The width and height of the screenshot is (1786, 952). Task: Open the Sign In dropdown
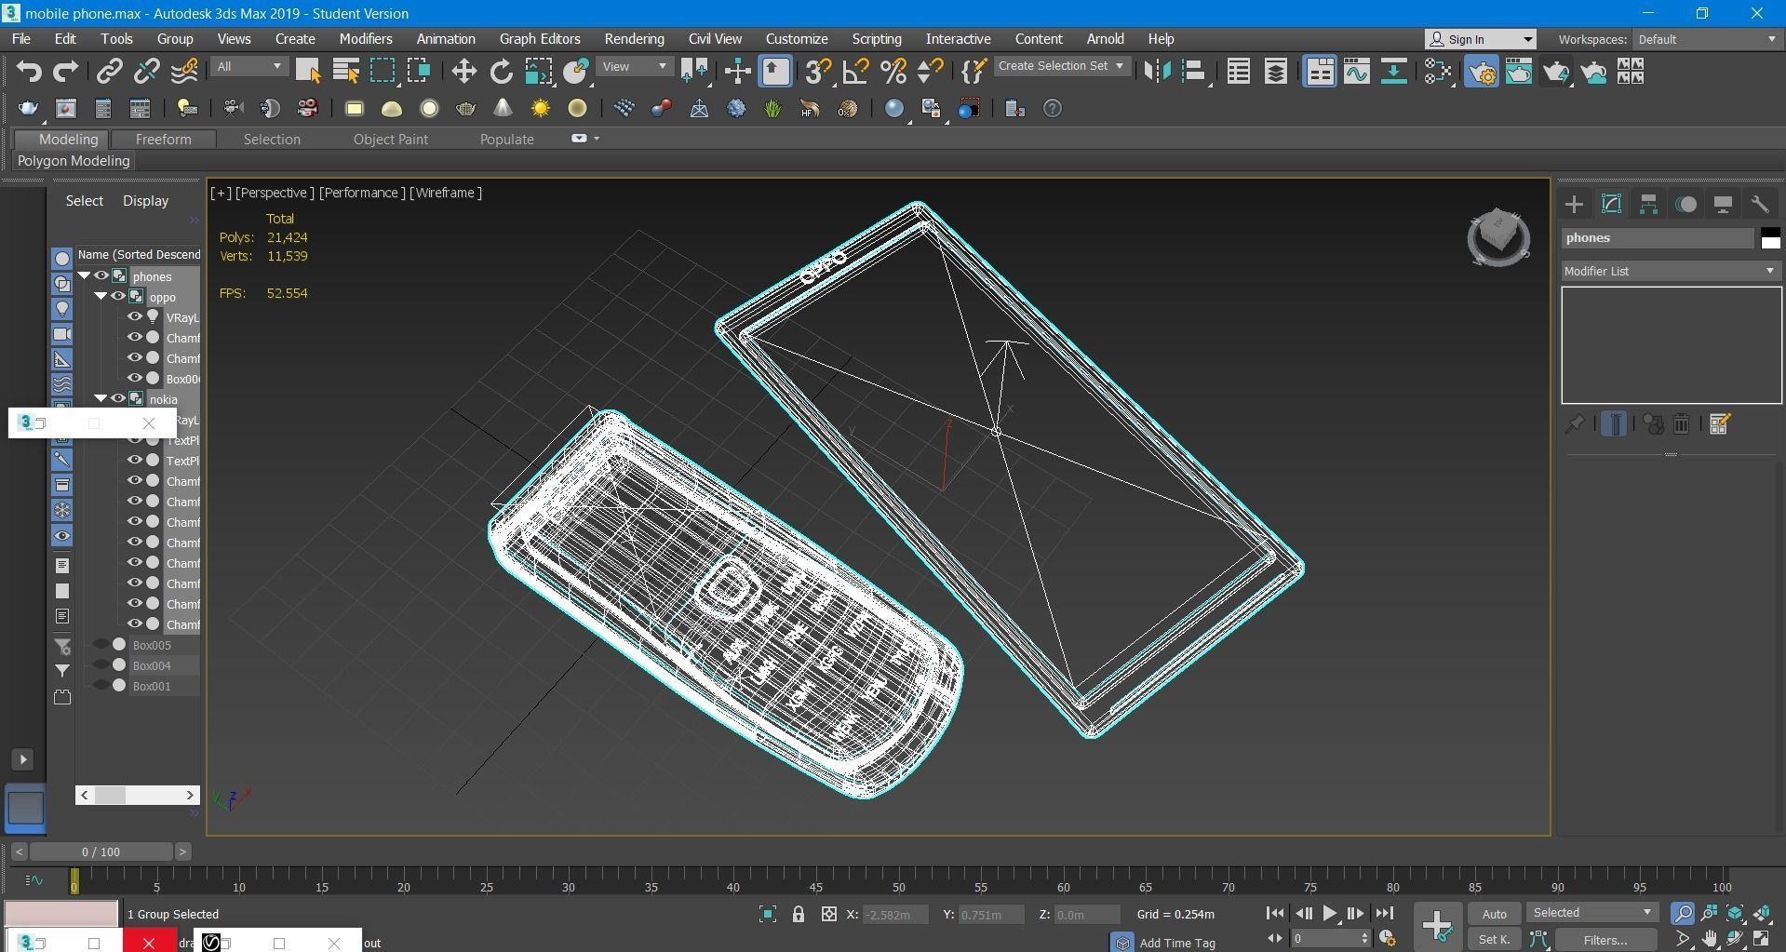(1481, 39)
